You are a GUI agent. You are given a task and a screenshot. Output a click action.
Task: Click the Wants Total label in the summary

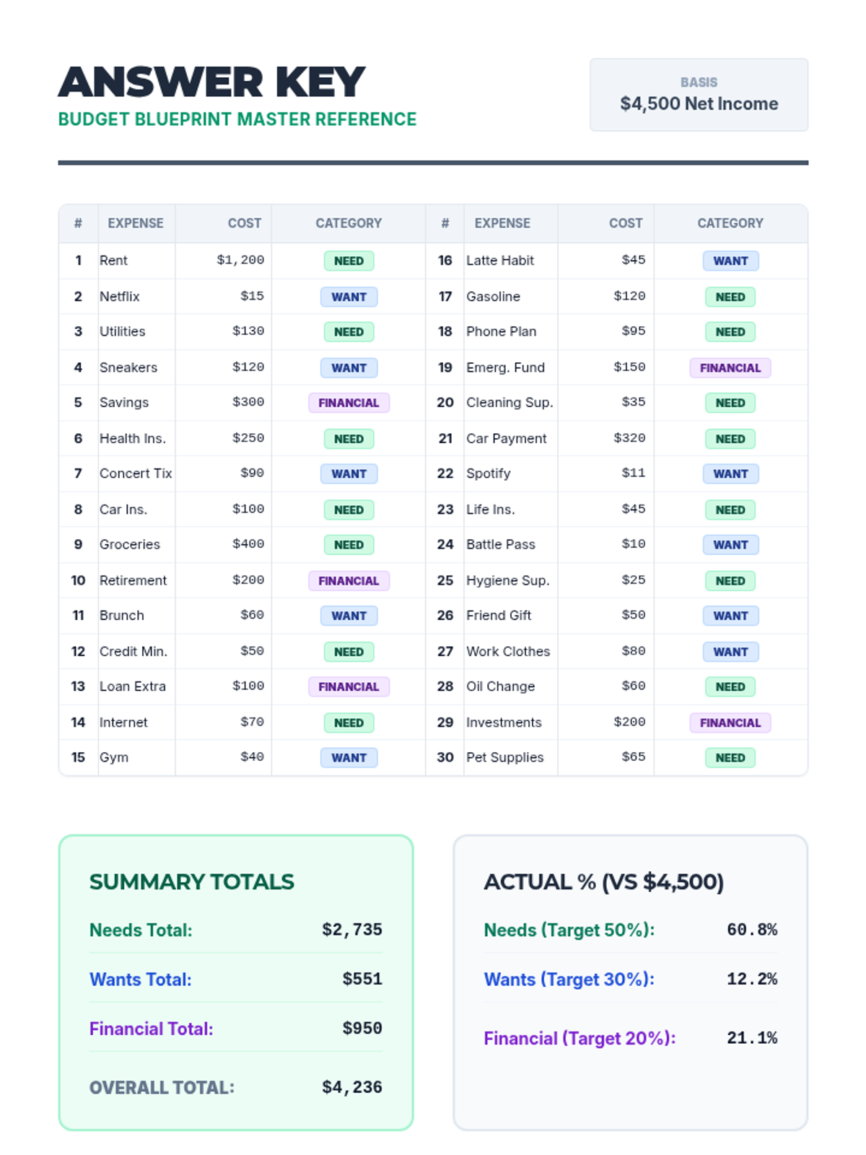141,980
